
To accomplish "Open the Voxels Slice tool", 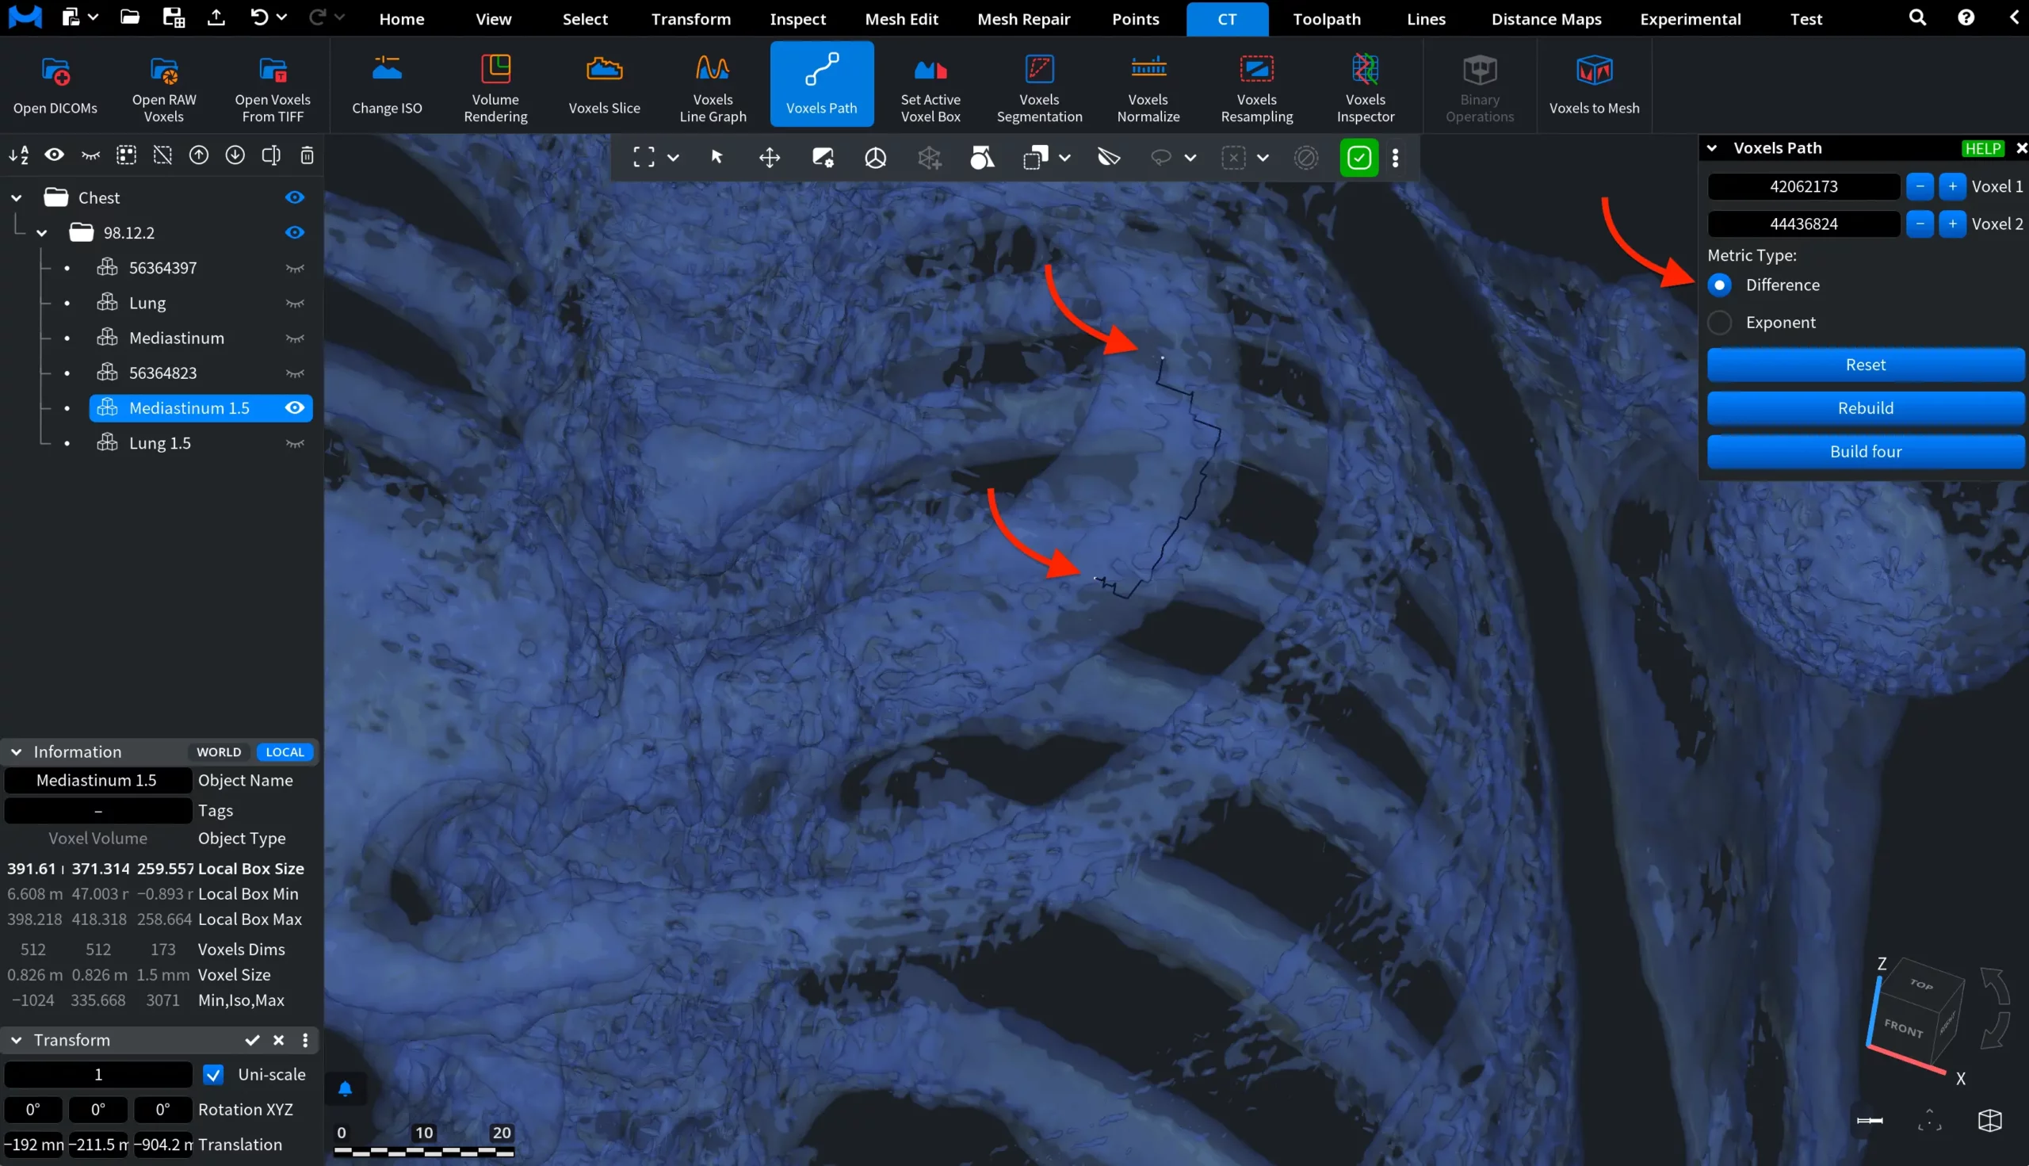I will click(605, 85).
